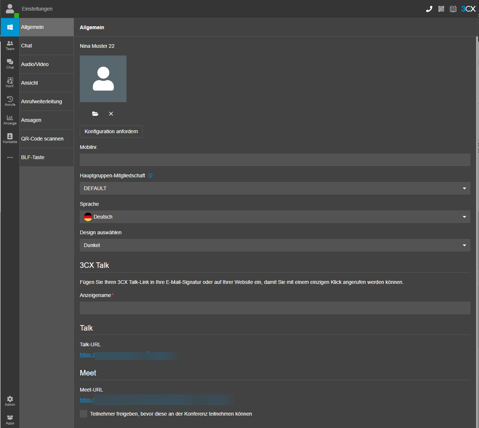Viewport: 479px width, 428px height.
Task: Click Konfiguration anfordern button
Action: click(111, 131)
